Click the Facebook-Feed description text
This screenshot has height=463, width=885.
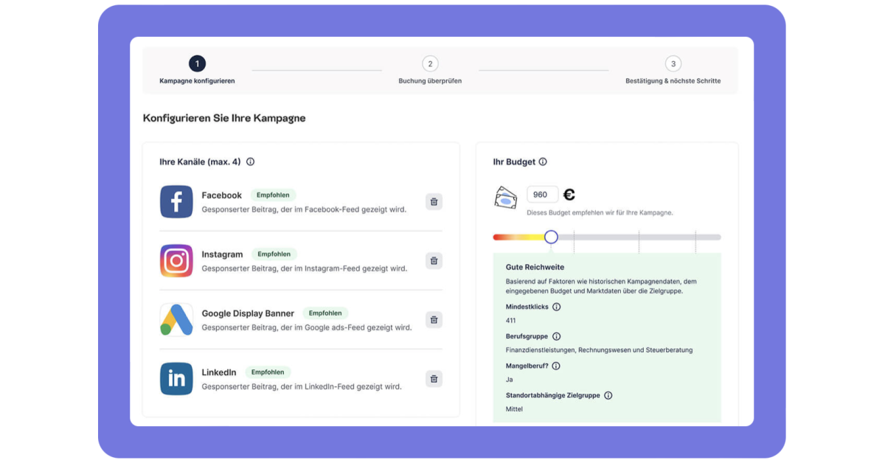click(x=304, y=209)
